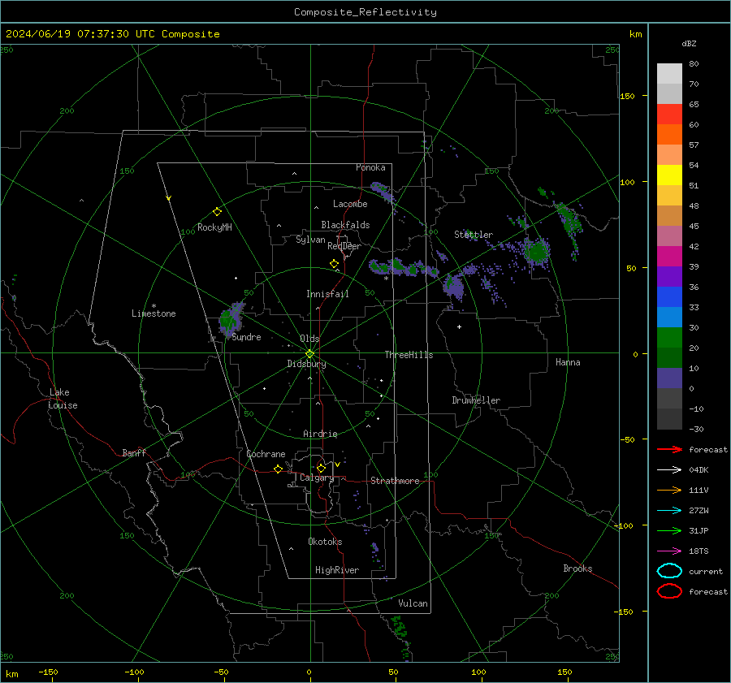Viewport: 731px width, 683px height.
Task: Click the bright blue swatch above 33
Action: tap(669, 297)
